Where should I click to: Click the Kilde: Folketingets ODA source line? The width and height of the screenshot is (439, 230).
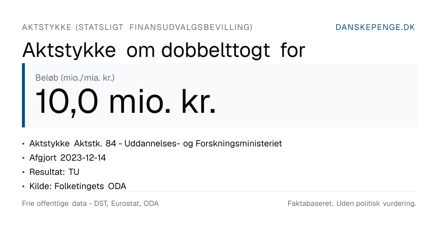[x=78, y=186]
